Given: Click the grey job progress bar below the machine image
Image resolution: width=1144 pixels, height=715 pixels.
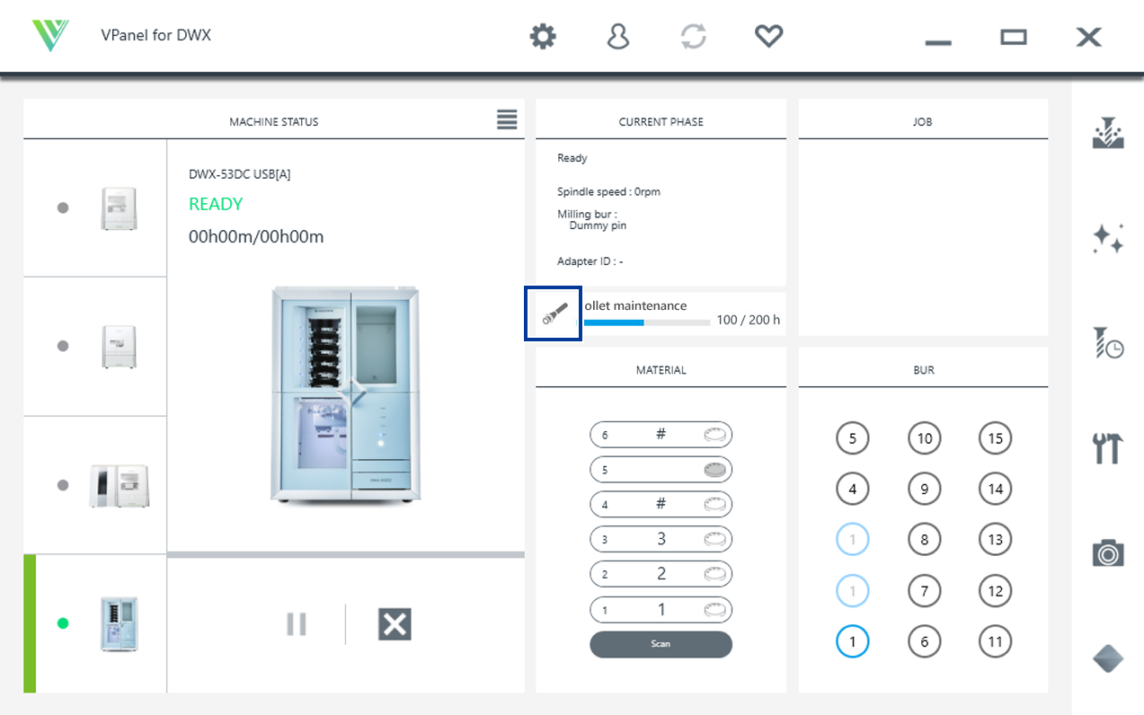Looking at the screenshot, I should click(x=346, y=554).
